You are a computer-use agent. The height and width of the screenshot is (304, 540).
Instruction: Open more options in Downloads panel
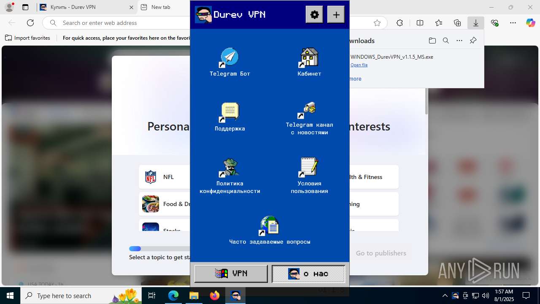click(x=459, y=41)
